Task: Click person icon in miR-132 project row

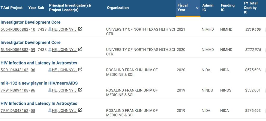Action: (x=50, y=90)
